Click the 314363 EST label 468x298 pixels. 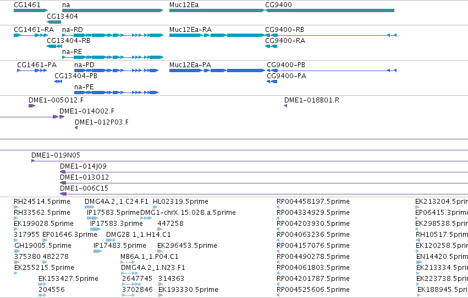(172, 279)
